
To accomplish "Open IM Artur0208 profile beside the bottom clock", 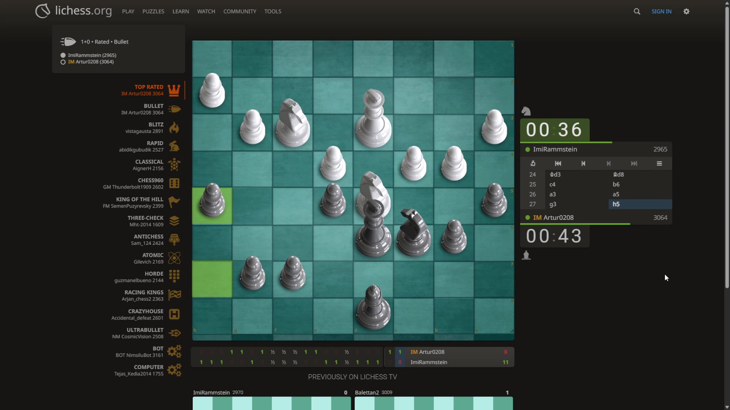I will [553, 218].
